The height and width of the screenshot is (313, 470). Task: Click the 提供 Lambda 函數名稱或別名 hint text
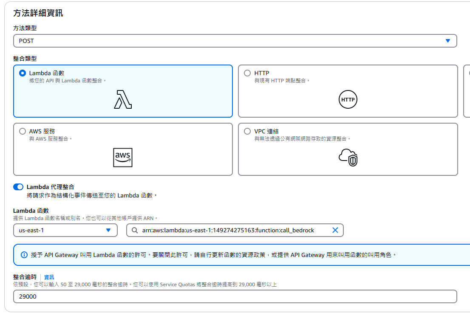pos(85,218)
